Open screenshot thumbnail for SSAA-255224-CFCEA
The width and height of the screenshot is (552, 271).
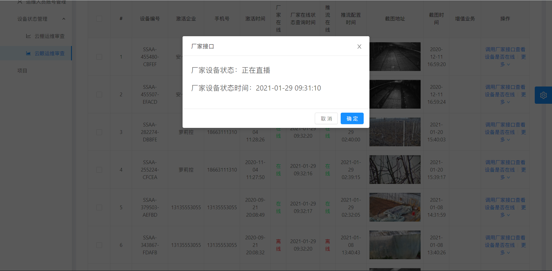coord(395,170)
